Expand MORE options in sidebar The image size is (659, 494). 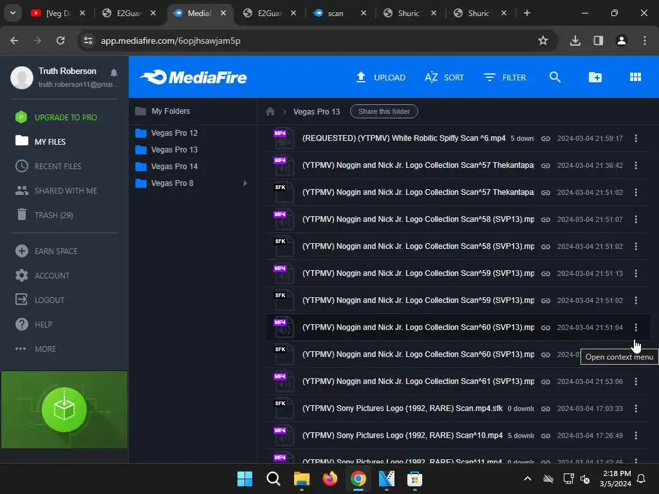point(36,349)
